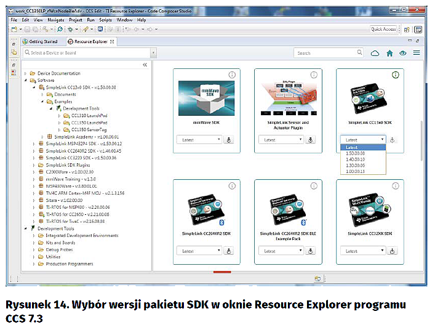
Task: Open the hamburger menu in Resource Explorer
Action: coord(417,53)
